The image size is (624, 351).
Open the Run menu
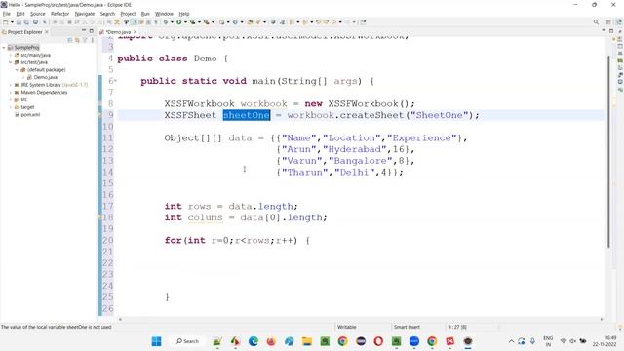point(145,14)
